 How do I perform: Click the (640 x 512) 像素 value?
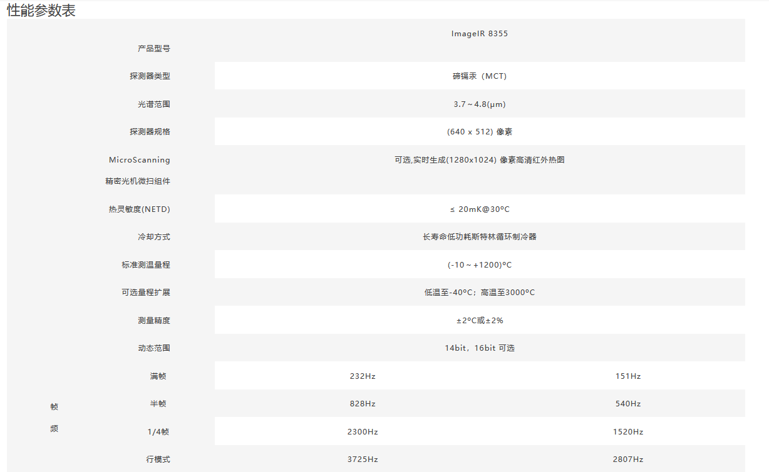480,132
